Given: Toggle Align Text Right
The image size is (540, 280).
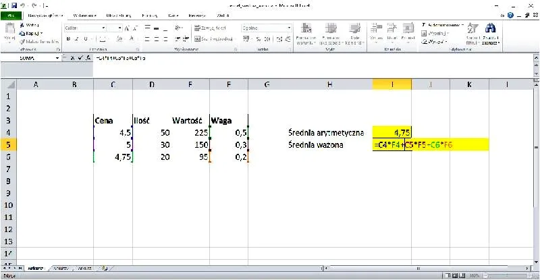Looking at the screenshot, I should tap(165, 39).
